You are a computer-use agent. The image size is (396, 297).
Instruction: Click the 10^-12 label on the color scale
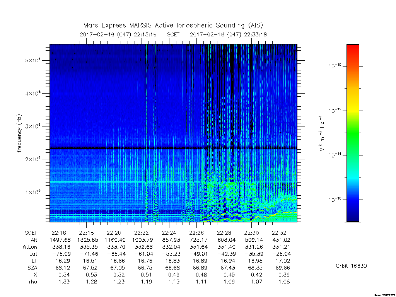[x=335, y=110]
